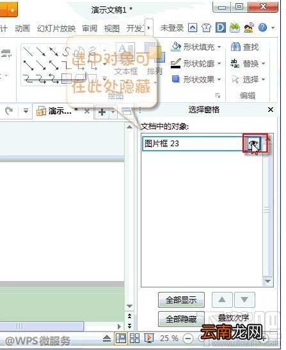
Task: Select the single arrow line shape
Action: [41, 52]
